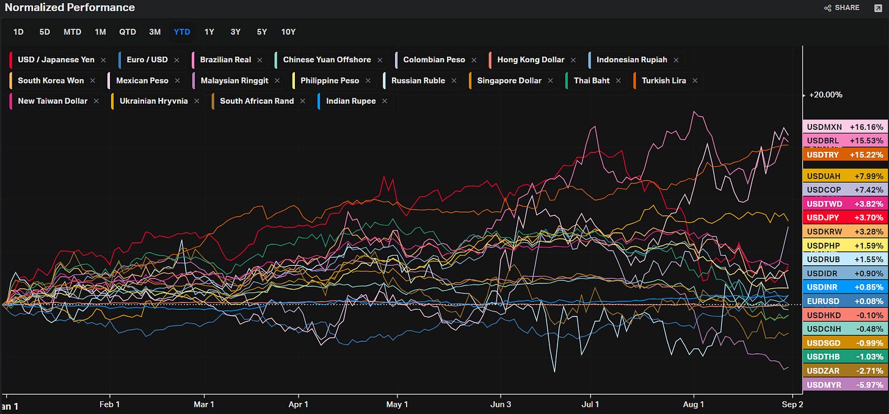Click the Brazilian Real legend label
889x414 pixels.
click(226, 60)
